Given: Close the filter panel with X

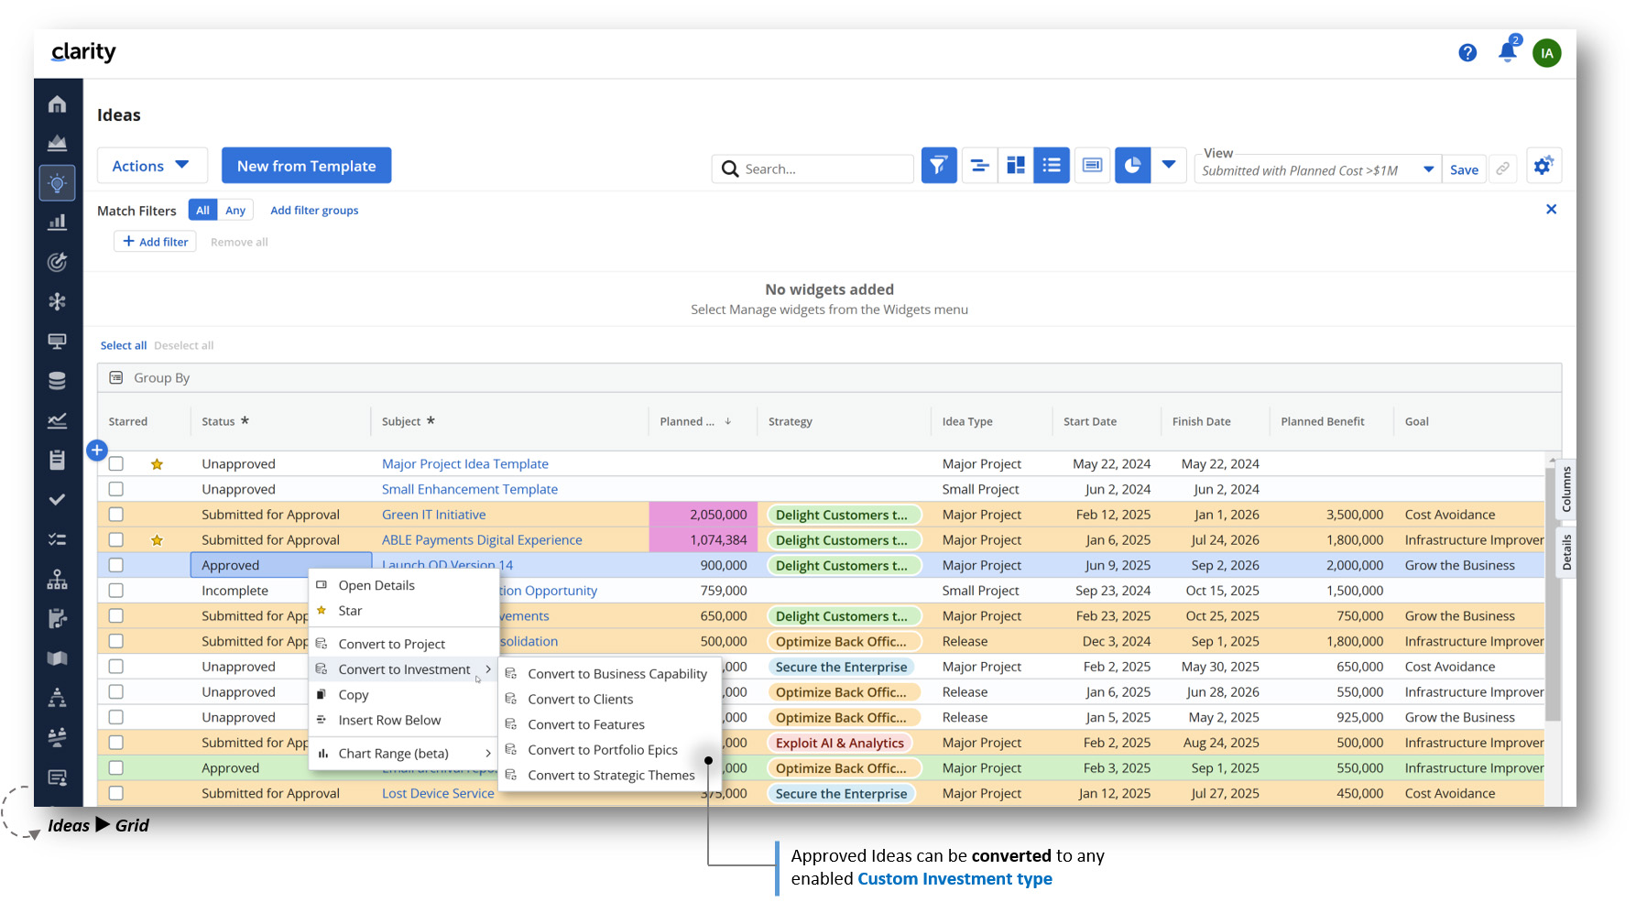Looking at the screenshot, I should pos(1551,210).
